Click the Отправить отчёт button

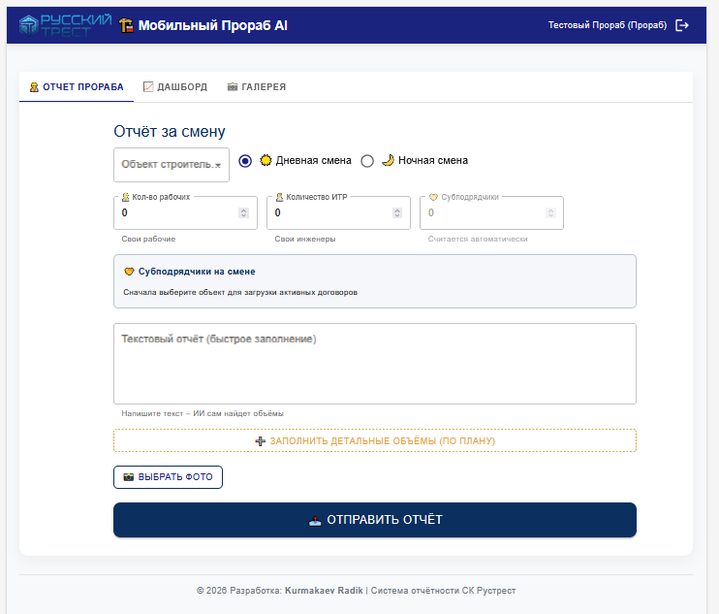pos(375,520)
